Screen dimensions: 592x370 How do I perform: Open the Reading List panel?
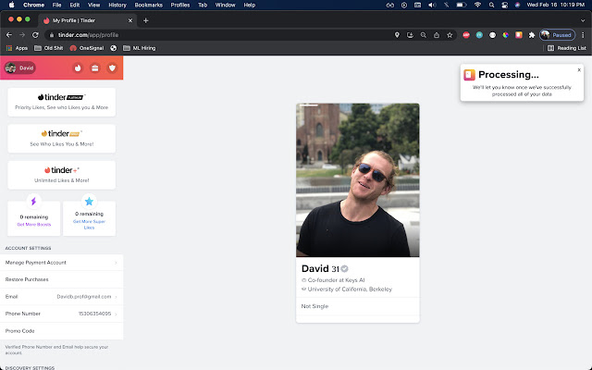pos(567,48)
